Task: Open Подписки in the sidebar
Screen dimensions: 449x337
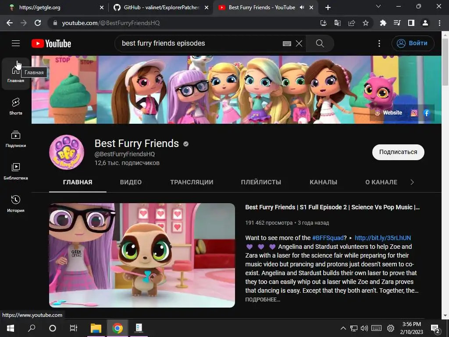Action: (16, 139)
